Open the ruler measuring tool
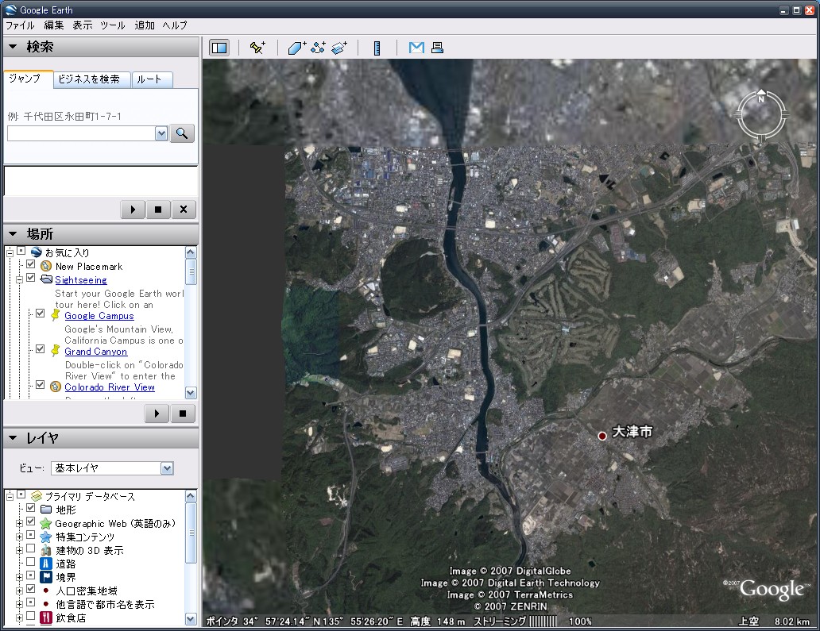 click(377, 48)
